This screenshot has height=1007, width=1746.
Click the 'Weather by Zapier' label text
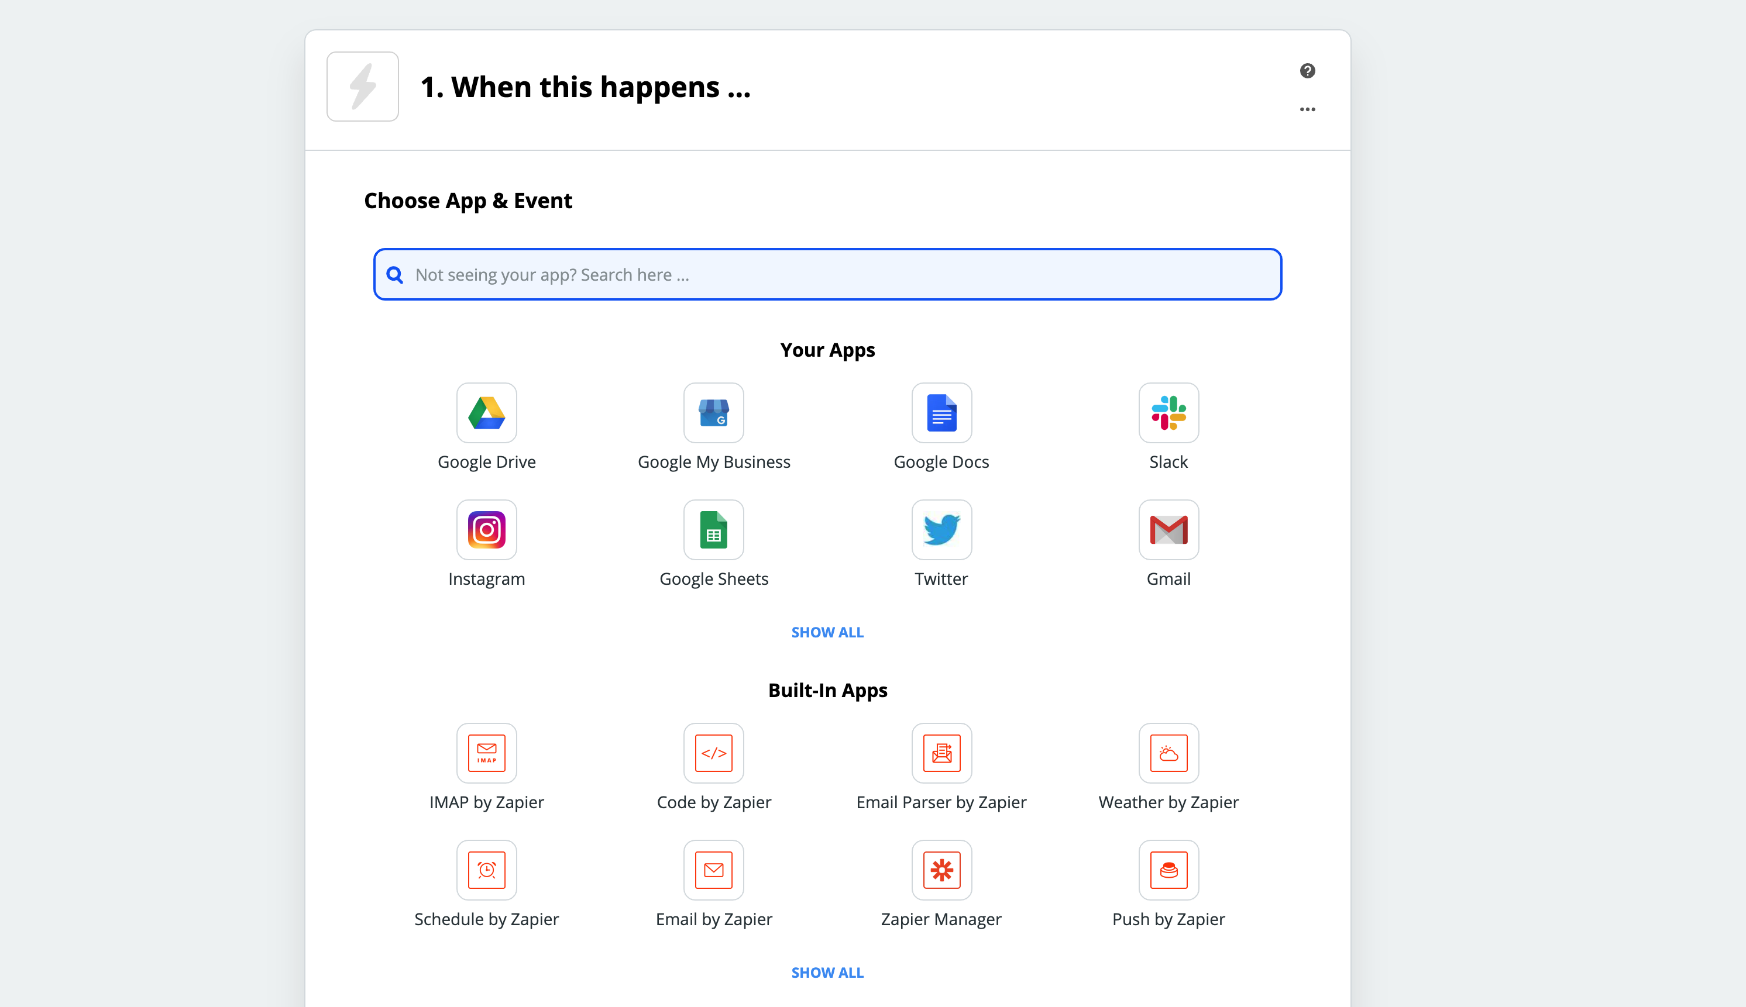coord(1168,802)
